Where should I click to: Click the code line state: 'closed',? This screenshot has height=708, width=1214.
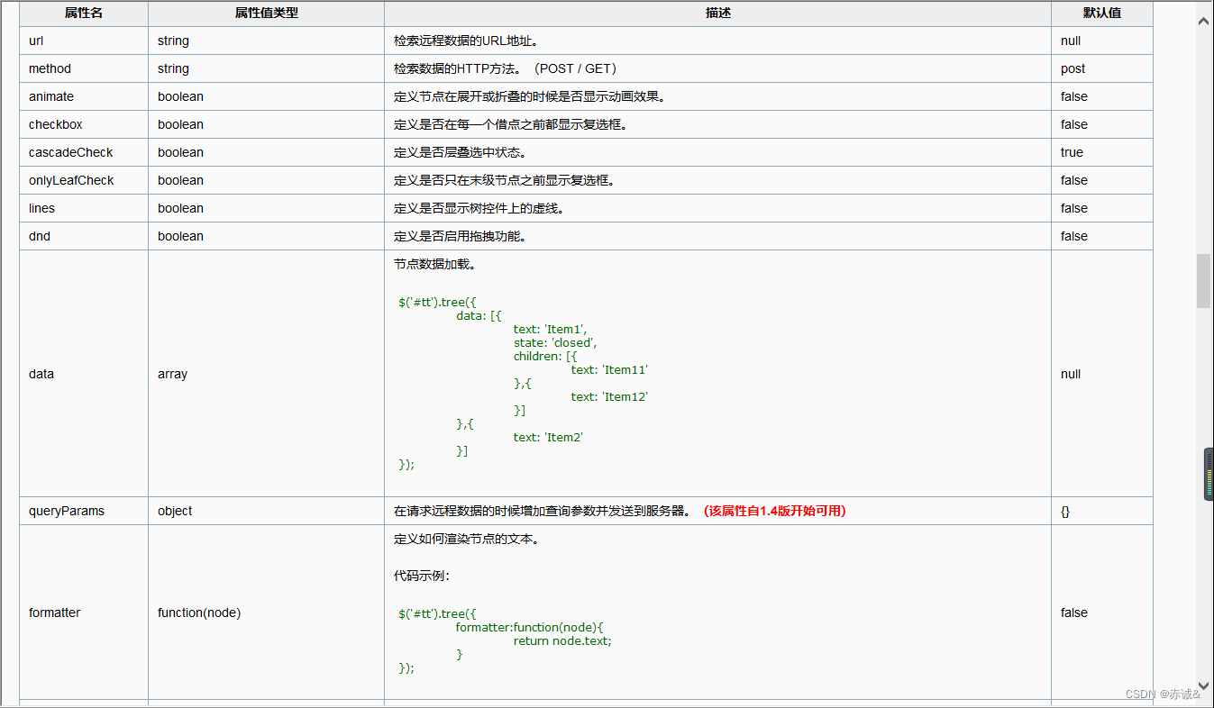click(x=555, y=343)
